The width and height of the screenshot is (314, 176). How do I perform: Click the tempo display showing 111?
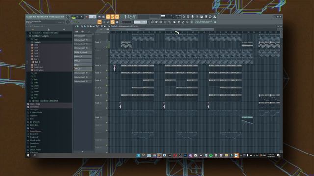click(92, 17)
